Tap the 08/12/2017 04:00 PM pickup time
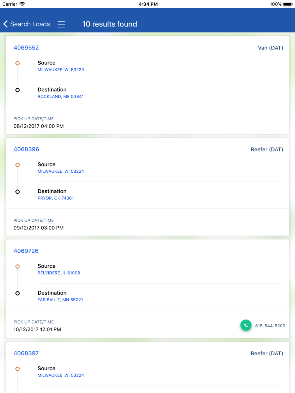The height and width of the screenshot is (393, 295). pos(39,126)
